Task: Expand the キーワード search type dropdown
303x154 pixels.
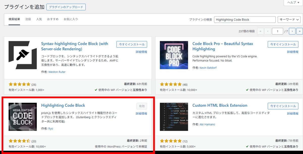Action: point(289,20)
